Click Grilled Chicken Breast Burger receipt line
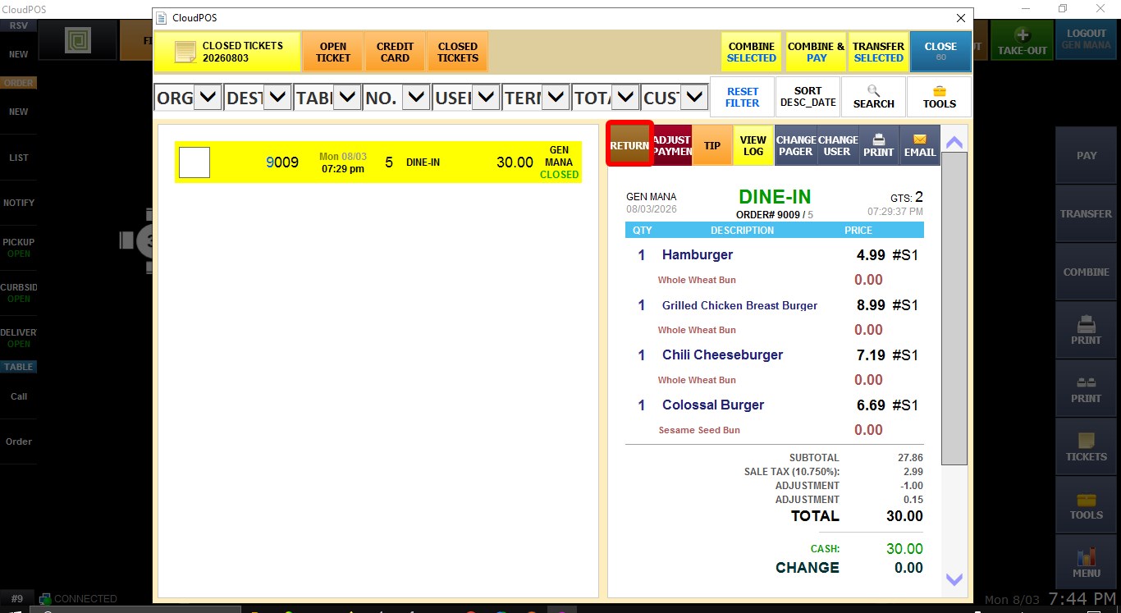Image resolution: width=1121 pixels, height=613 pixels. (775, 305)
